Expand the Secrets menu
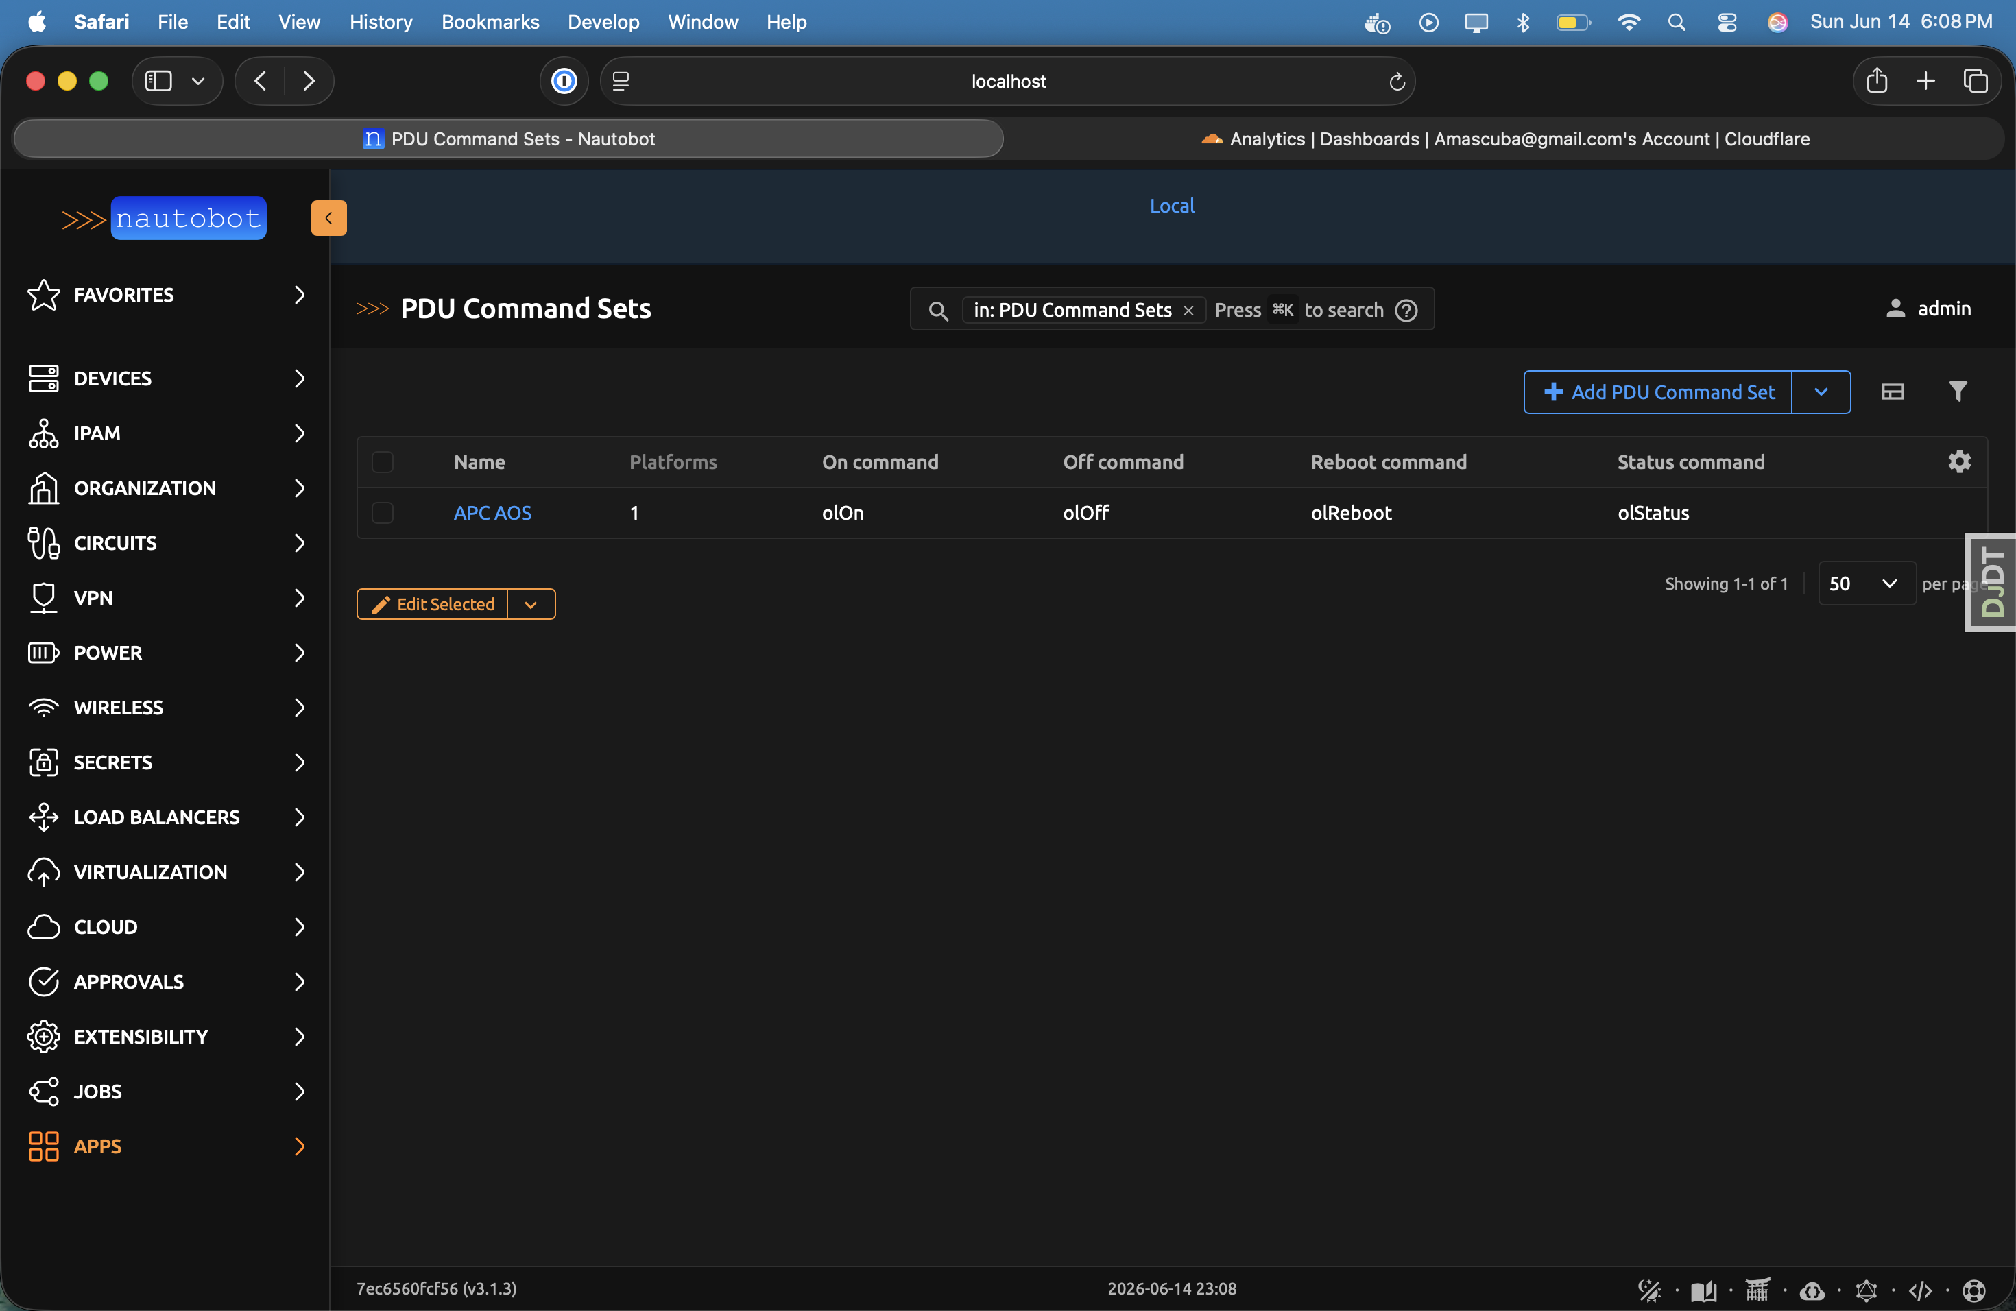 pos(165,762)
